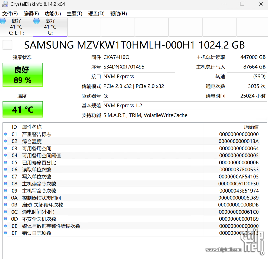Click raw value 00000043E51974

coord(239,191)
